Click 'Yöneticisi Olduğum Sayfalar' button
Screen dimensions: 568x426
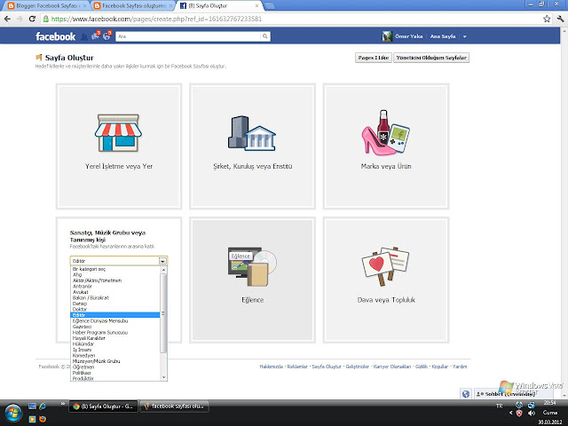tap(431, 58)
